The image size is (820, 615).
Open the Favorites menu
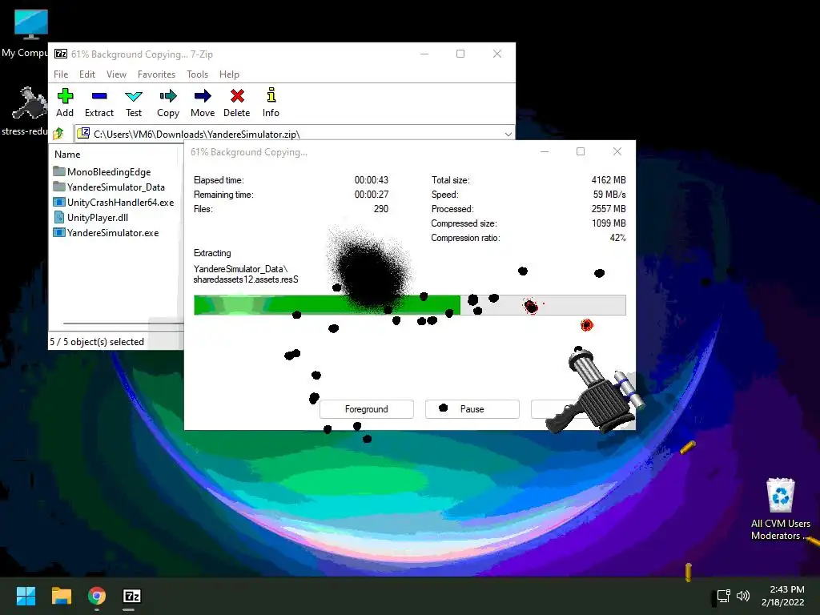(156, 74)
